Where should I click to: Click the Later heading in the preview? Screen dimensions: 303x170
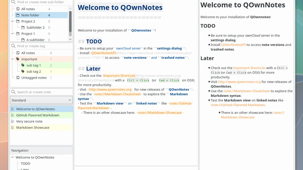[207, 58]
